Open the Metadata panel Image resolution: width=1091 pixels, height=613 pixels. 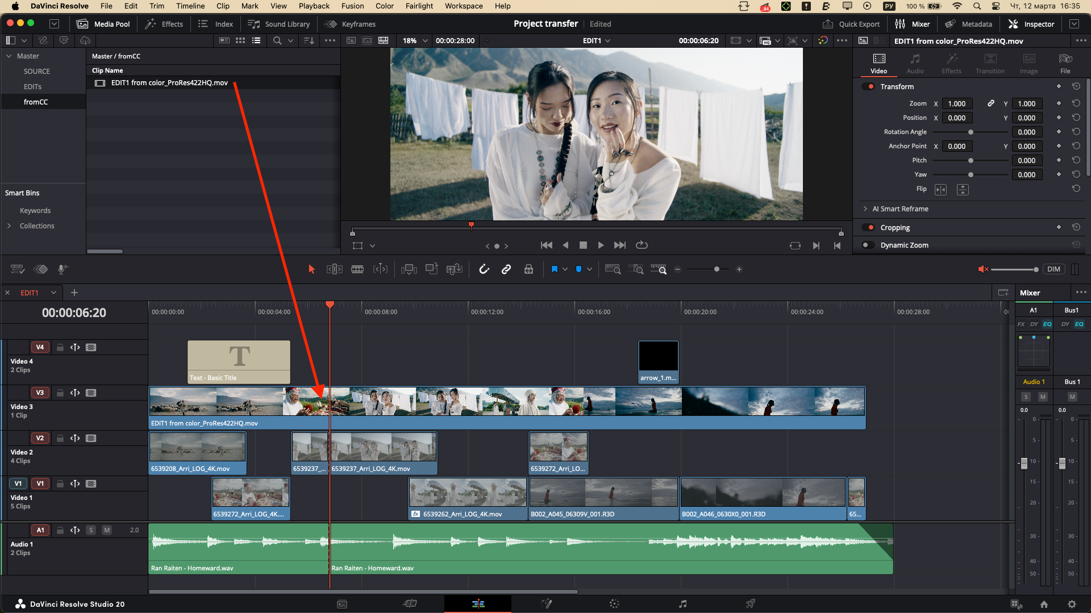(x=969, y=24)
